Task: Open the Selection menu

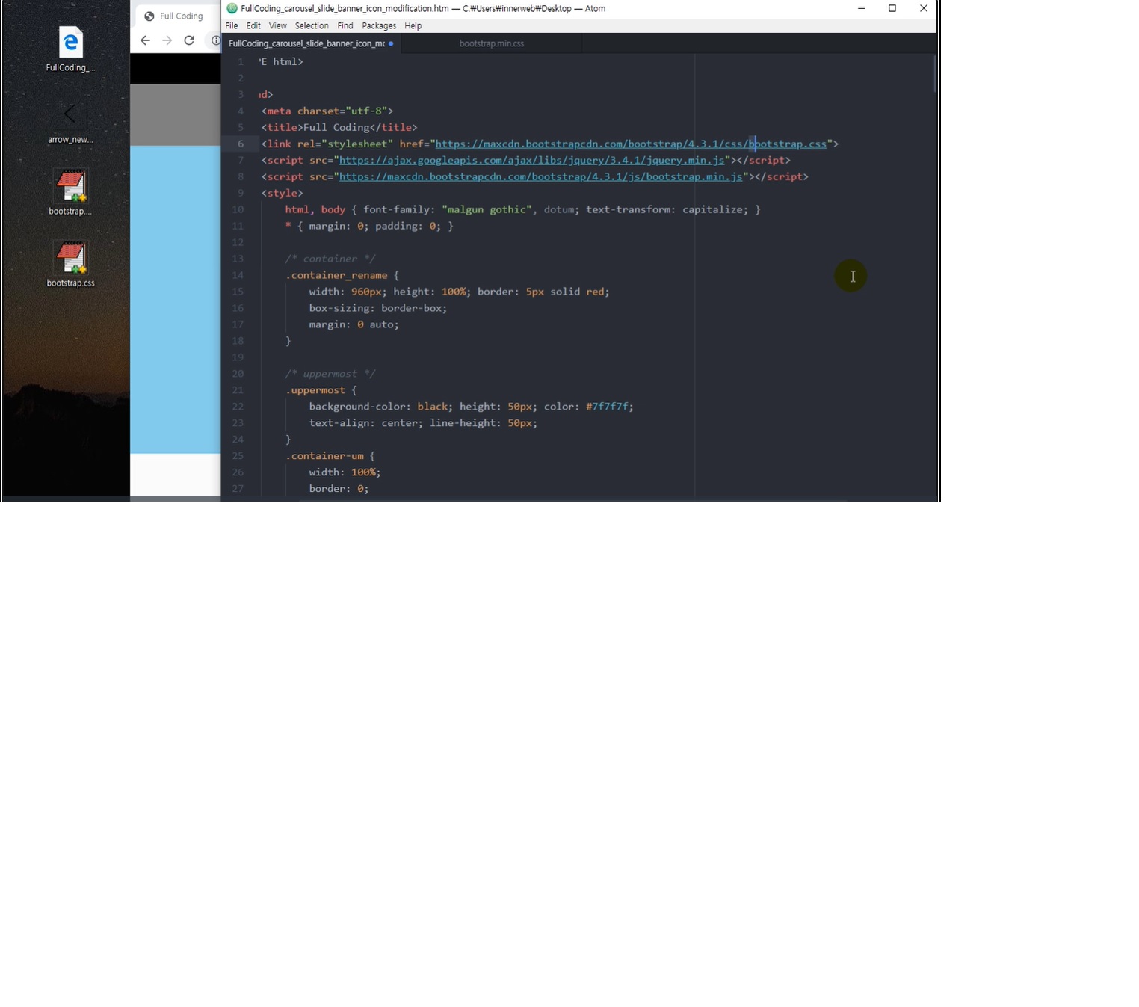Action: (x=312, y=25)
